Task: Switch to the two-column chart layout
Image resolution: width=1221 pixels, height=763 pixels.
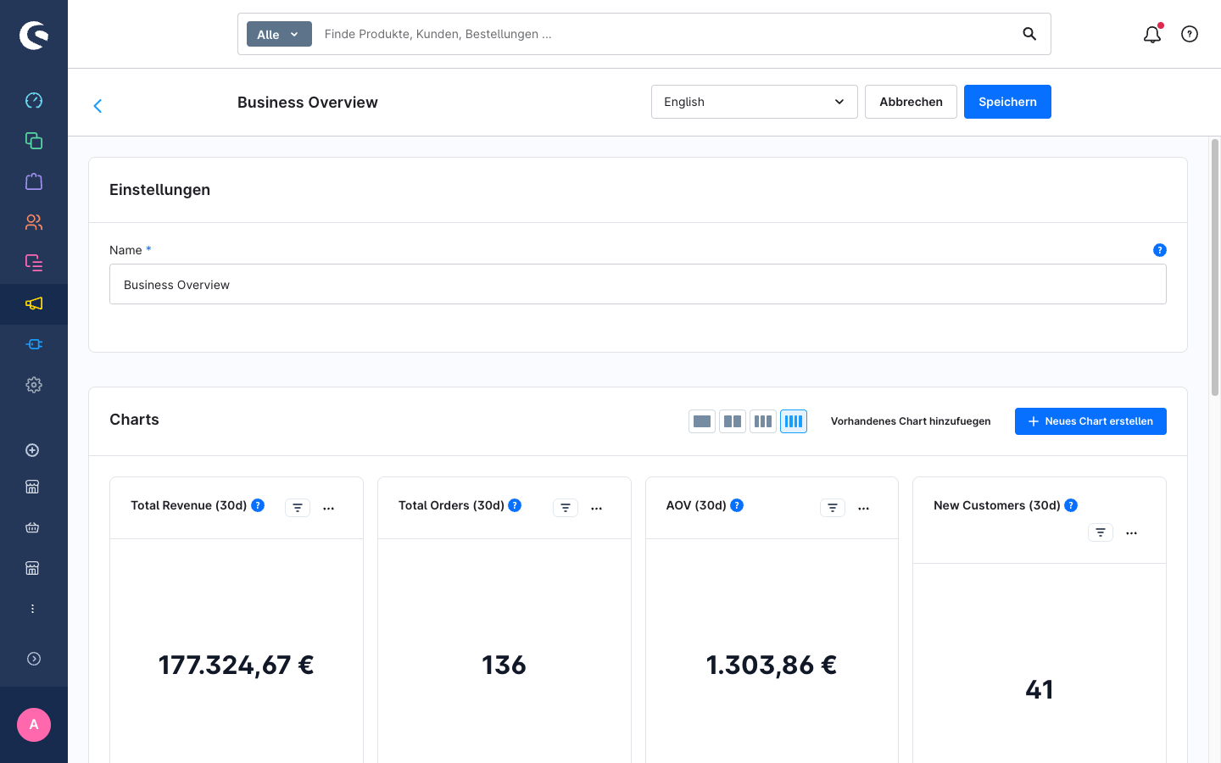Action: 733,421
